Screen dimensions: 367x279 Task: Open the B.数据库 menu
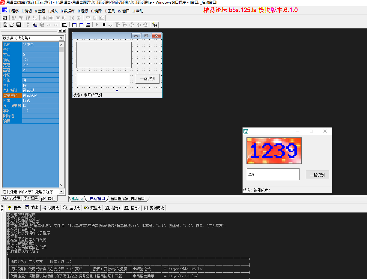[x=67, y=11]
